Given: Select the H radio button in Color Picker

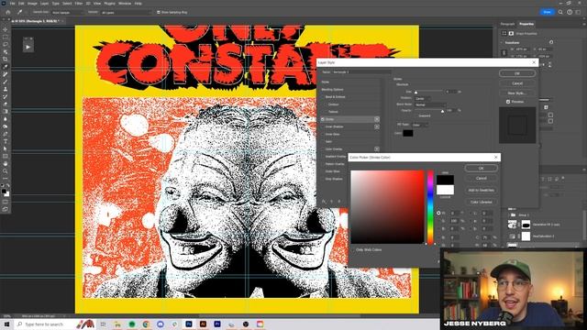Looking at the screenshot, I should point(438,213).
